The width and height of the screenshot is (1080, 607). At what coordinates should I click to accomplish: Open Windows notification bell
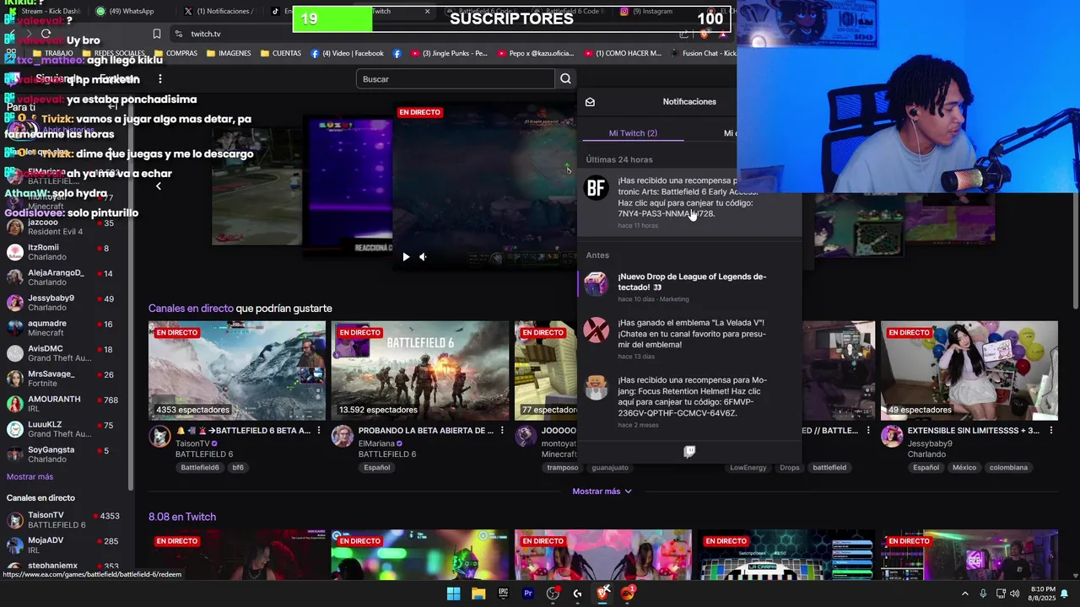pos(1064,594)
